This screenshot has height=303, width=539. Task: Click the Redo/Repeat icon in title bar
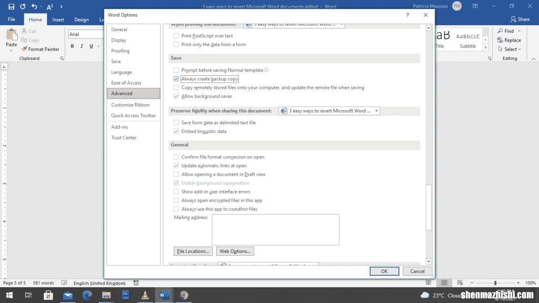[23, 6]
